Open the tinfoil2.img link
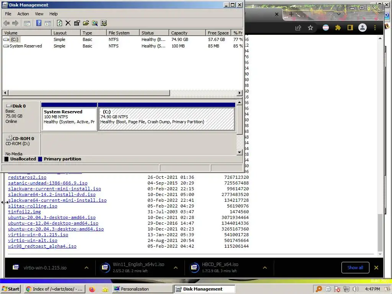The image size is (392, 294). pos(24,212)
